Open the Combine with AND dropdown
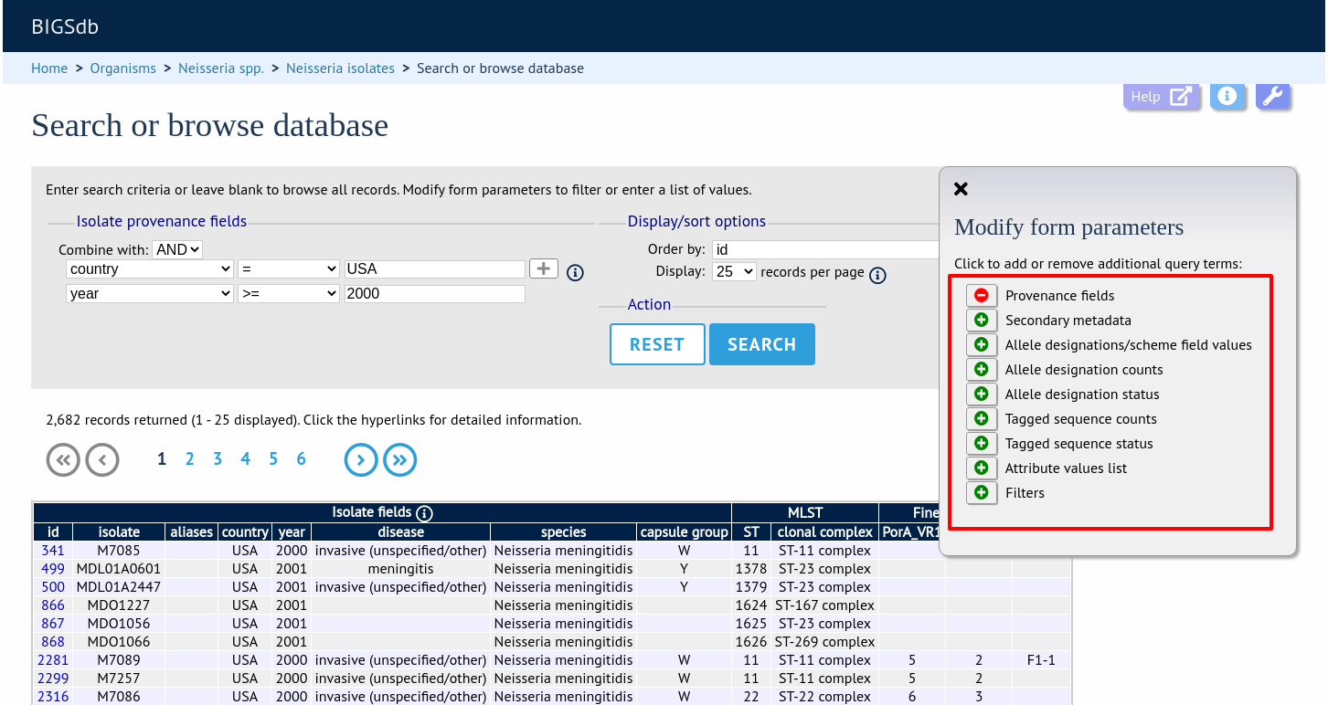Screen dimensions: 1328x705 point(177,249)
